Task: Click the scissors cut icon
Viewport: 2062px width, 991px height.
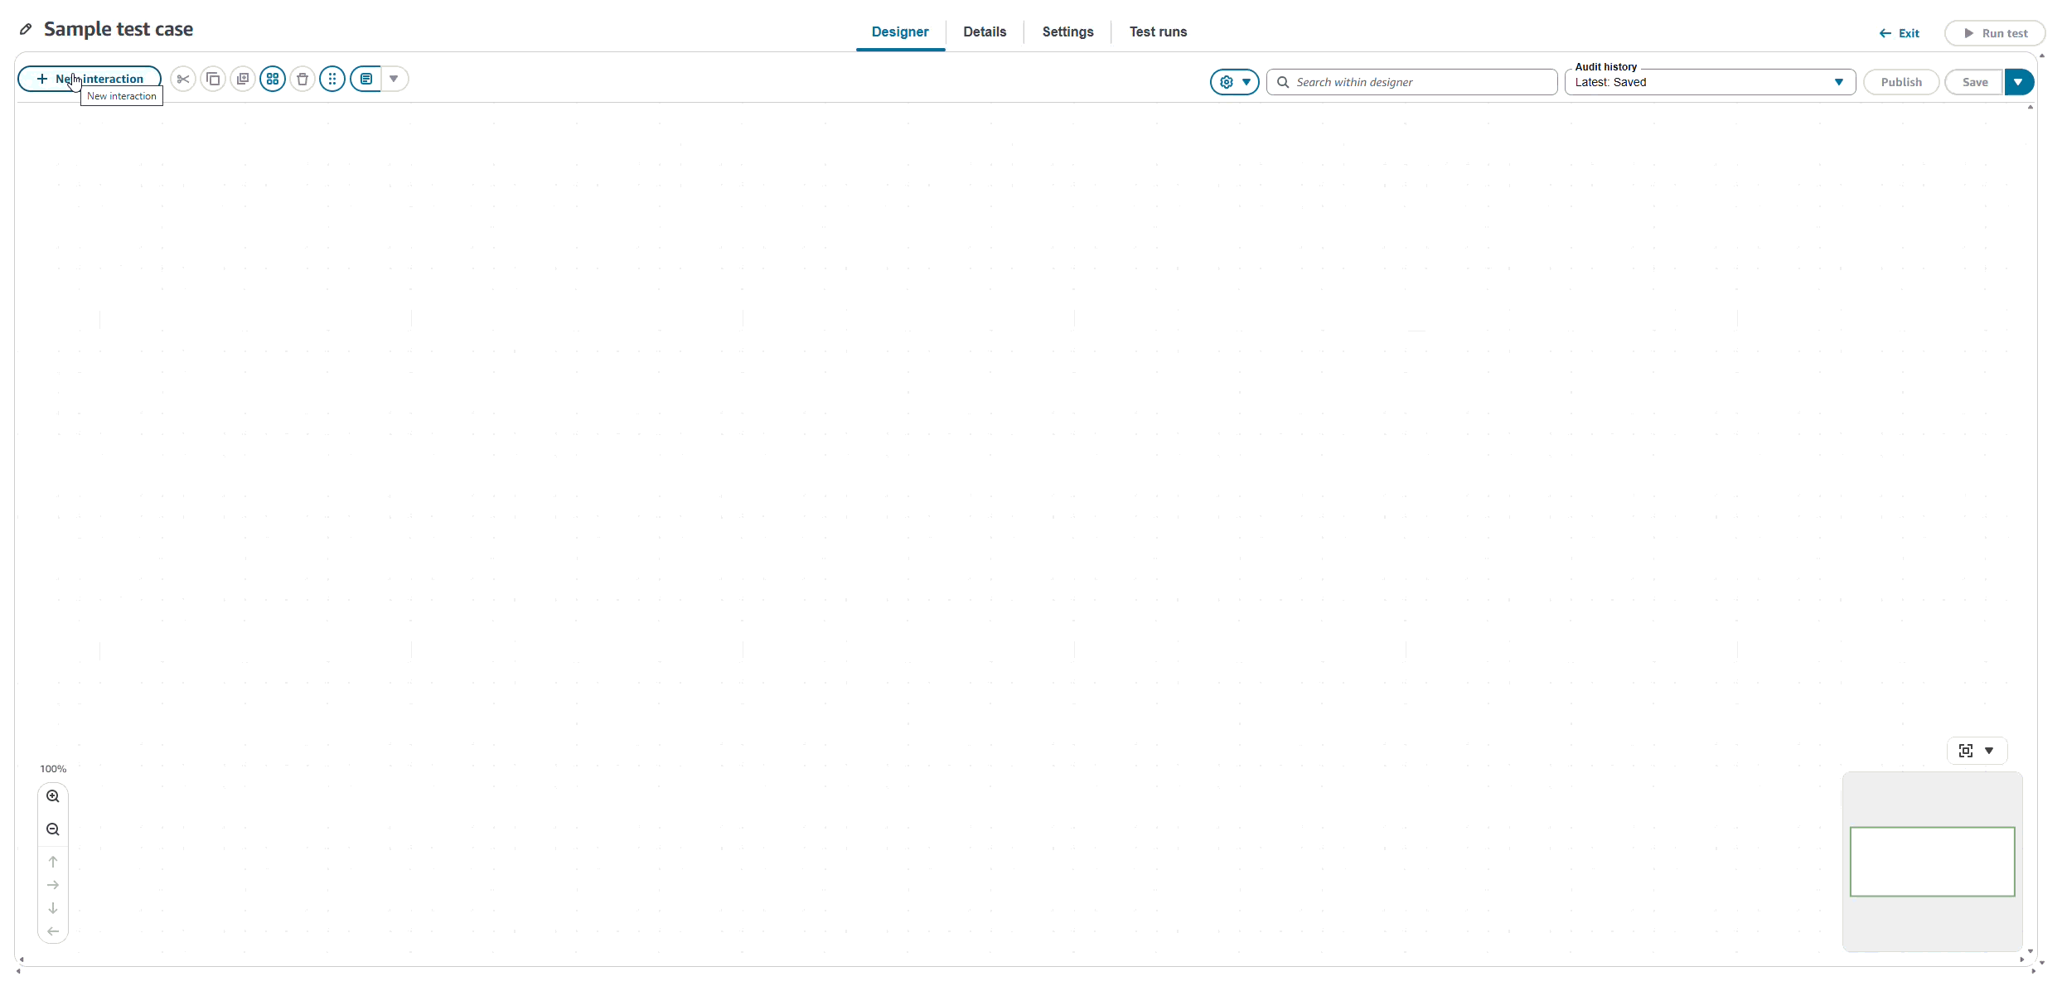Action: tap(183, 80)
